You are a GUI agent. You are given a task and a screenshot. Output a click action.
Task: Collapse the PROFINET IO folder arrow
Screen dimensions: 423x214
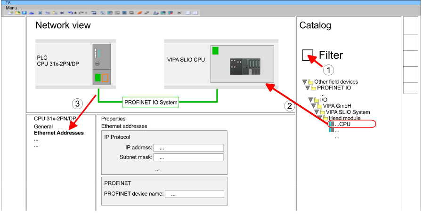308,88
